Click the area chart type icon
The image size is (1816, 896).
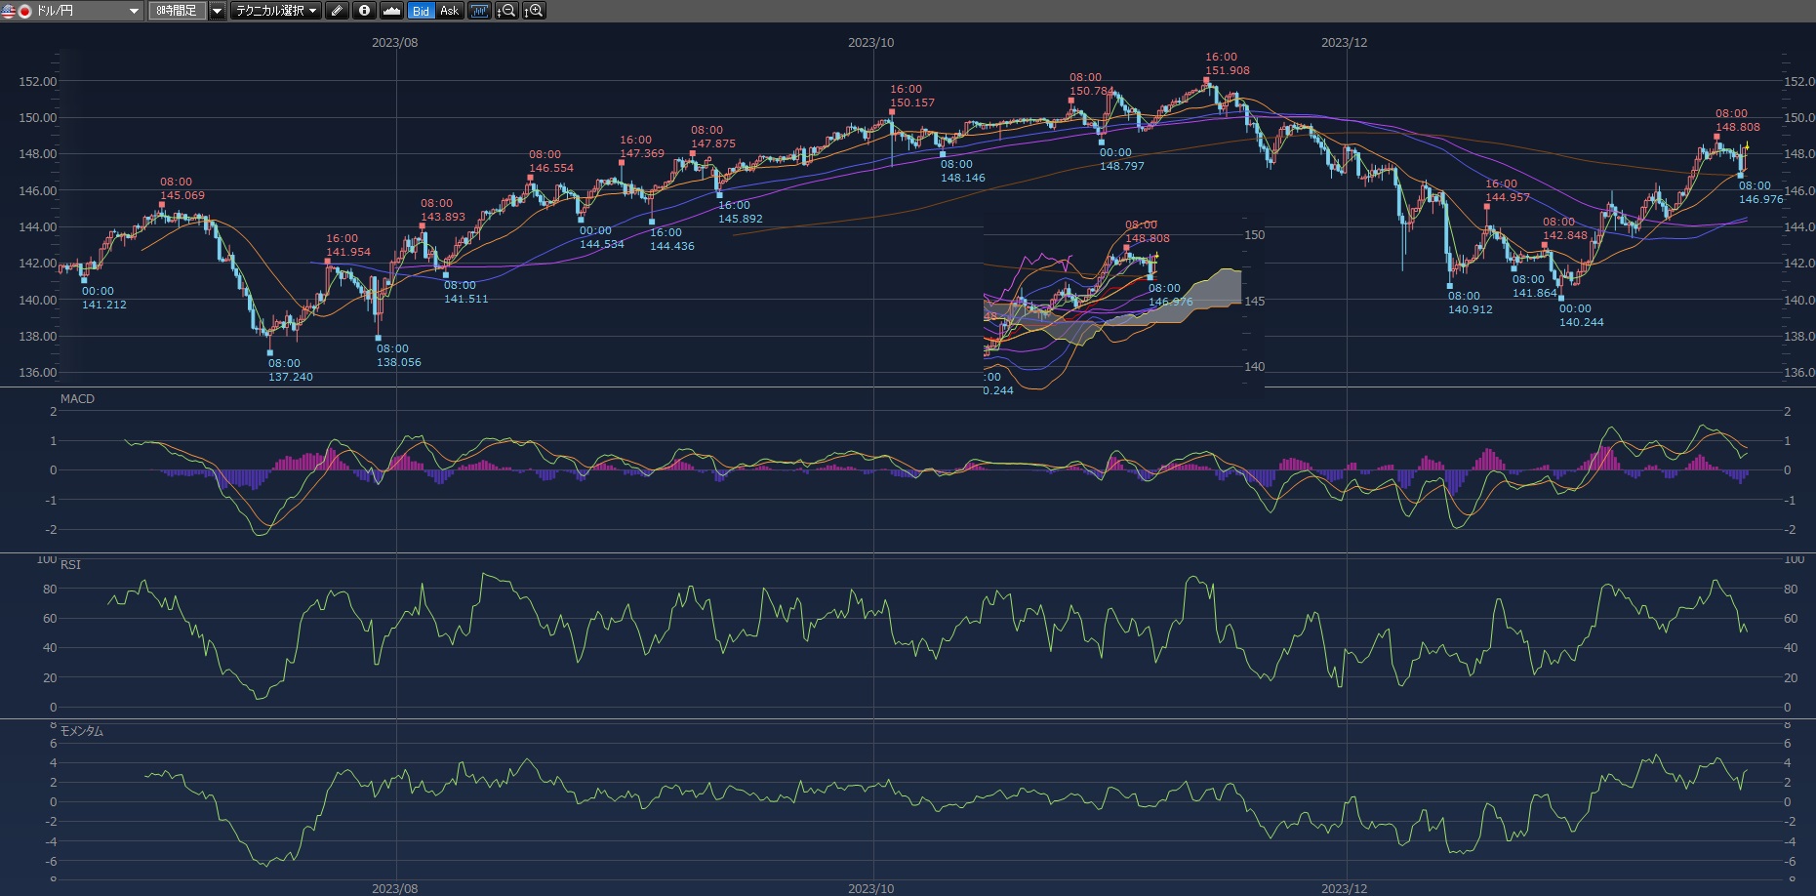click(391, 11)
